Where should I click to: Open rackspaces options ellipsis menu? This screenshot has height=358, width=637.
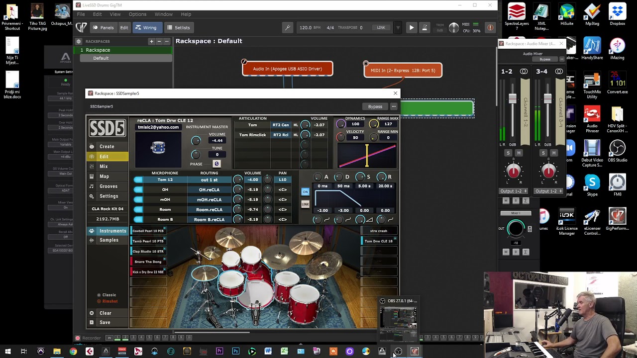pos(167,41)
